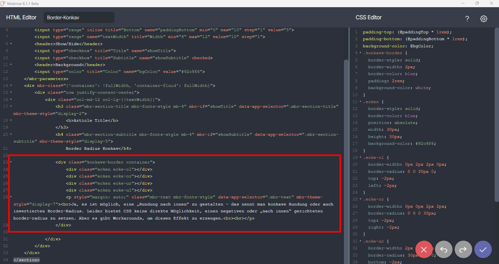The height and width of the screenshot is (264, 499).
Task: Click the border-color: blue line under .konkave-border
Action: 392,74
